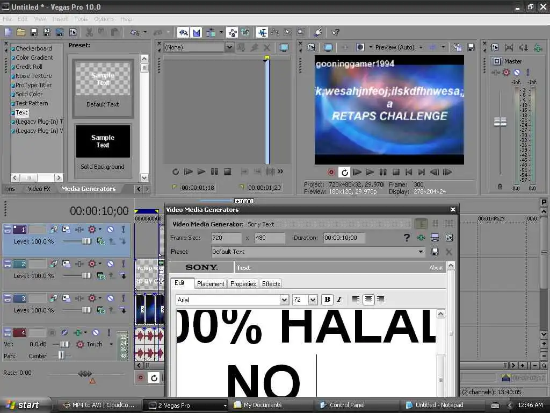Screen dimensions: 550x413
Task: Toggle Italic text formatting
Action: (x=339, y=299)
